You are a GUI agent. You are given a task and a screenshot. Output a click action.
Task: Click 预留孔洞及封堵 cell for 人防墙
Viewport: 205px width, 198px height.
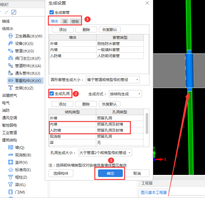120,130
